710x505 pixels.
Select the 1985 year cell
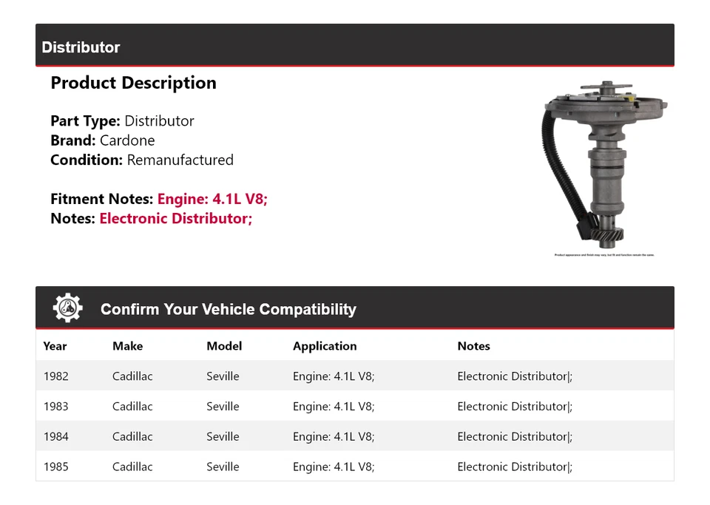pyautogui.click(x=55, y=467)
